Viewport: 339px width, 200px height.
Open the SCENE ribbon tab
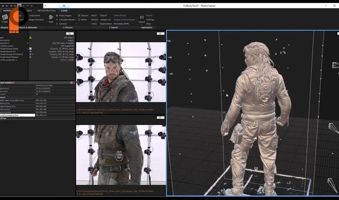pos(64,11)
